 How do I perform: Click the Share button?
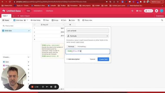click(x=148, y=11)
